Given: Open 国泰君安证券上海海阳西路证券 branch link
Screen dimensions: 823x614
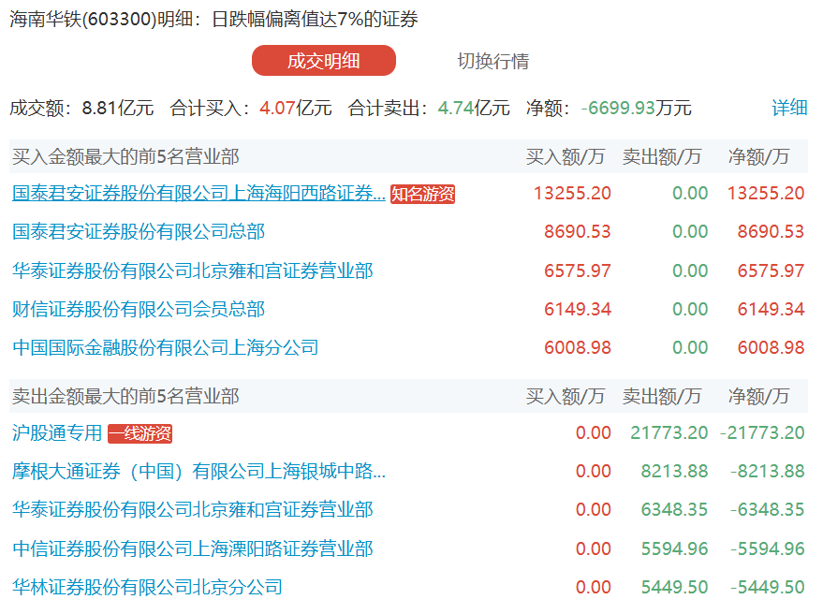Looking at the screenshot, I should pyautogui.click(x=198, y=193).
